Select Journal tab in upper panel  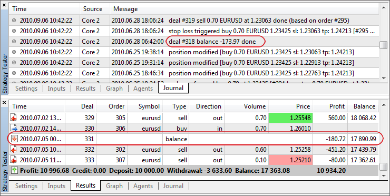point(173,88)
